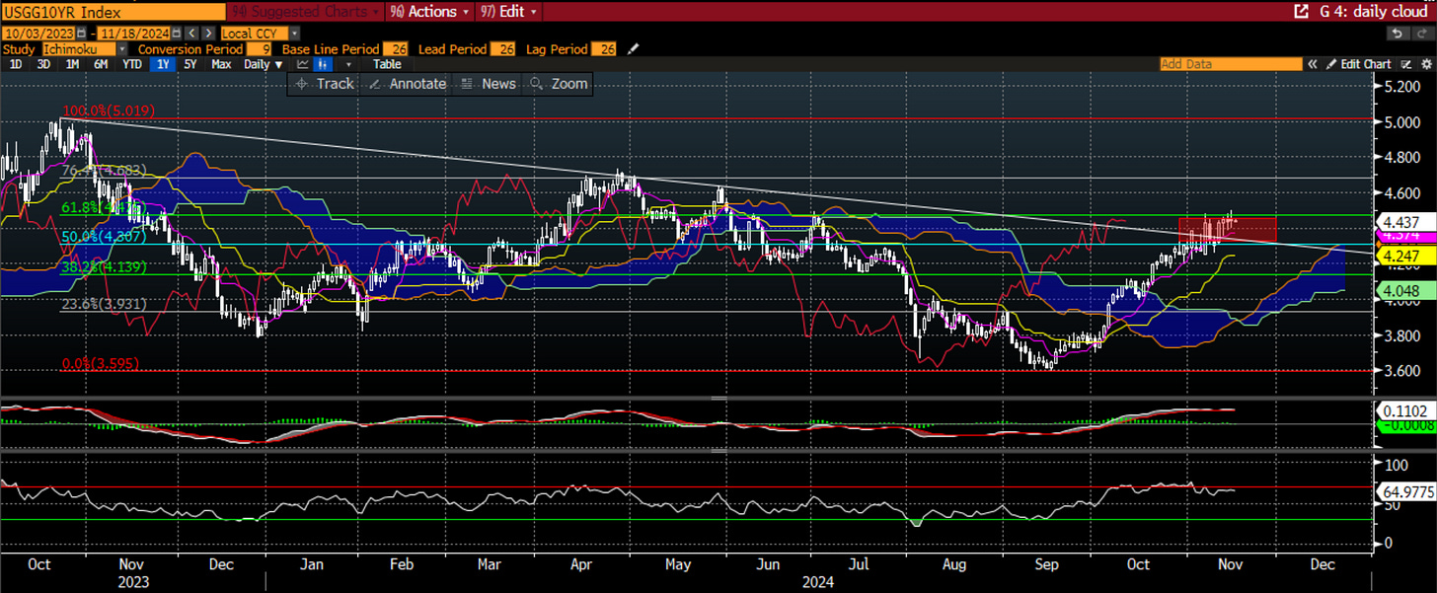The width and height of the screenshot is (1437, 593).
Task: Click the end date field 11/18/2024
Action: pos(133,34)
